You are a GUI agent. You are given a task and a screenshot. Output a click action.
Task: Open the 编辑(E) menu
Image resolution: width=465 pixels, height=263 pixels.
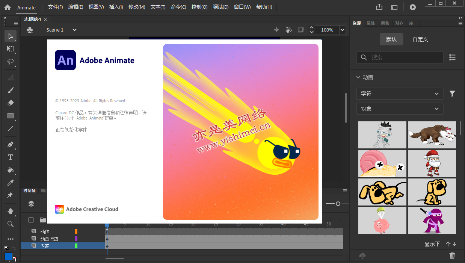76,7
